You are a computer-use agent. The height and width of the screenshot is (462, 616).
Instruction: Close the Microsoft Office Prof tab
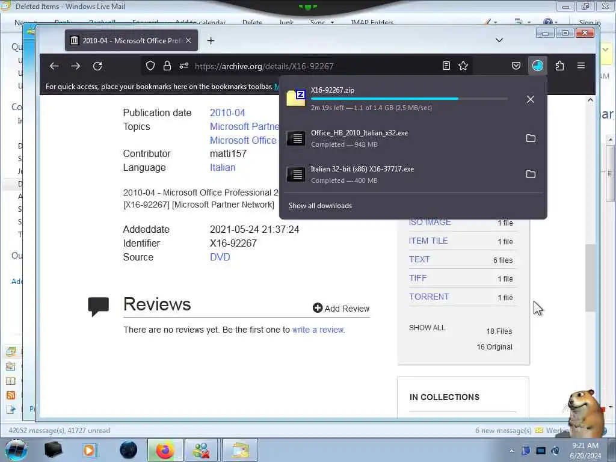pyautogui.click(x=188, y=40)
